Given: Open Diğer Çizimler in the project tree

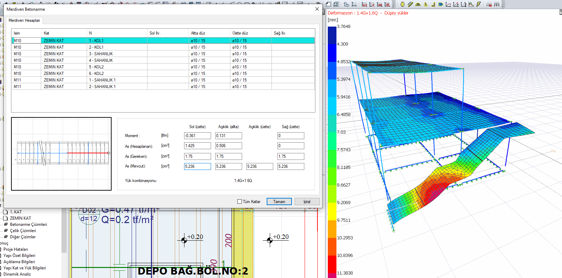Looking at the screenshot, I should (23, 237).
